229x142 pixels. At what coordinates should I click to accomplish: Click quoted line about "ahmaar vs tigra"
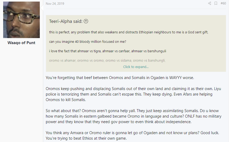[108, 51]
